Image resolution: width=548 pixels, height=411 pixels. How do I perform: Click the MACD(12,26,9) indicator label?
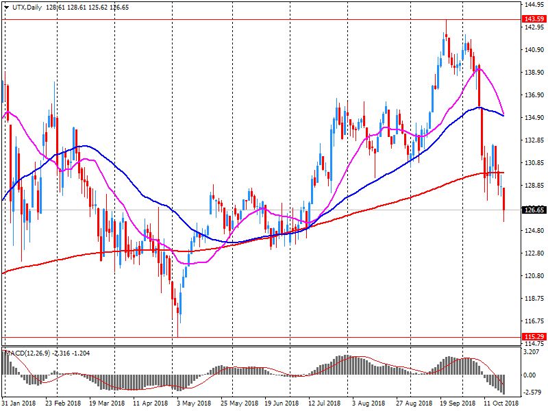[x=28, y=353]
